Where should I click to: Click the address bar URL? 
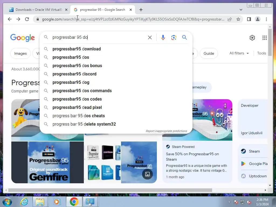coord(133,19)
